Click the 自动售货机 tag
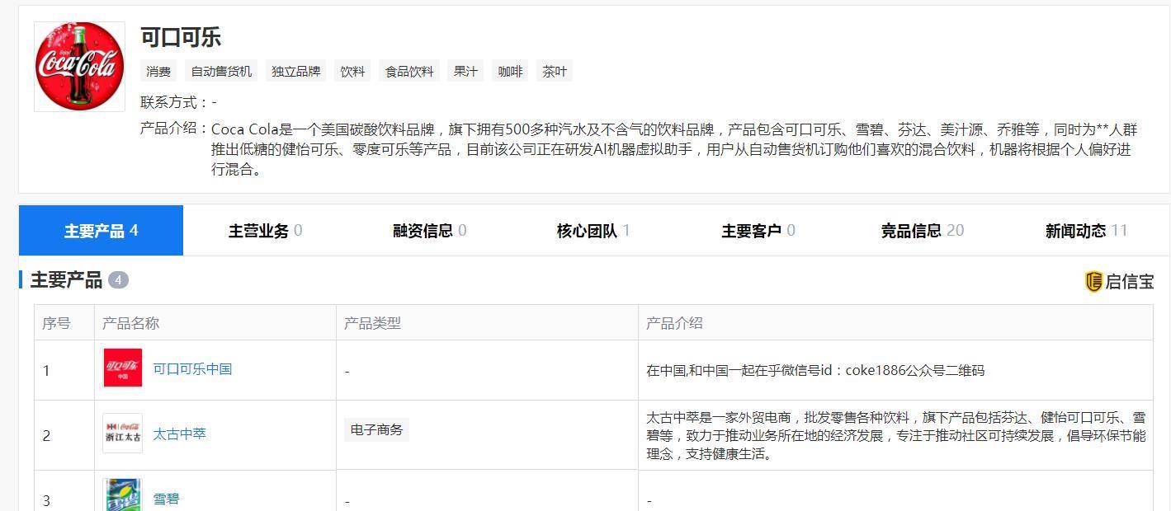This screenshot has width=1171, height=511. click(222, 71)
